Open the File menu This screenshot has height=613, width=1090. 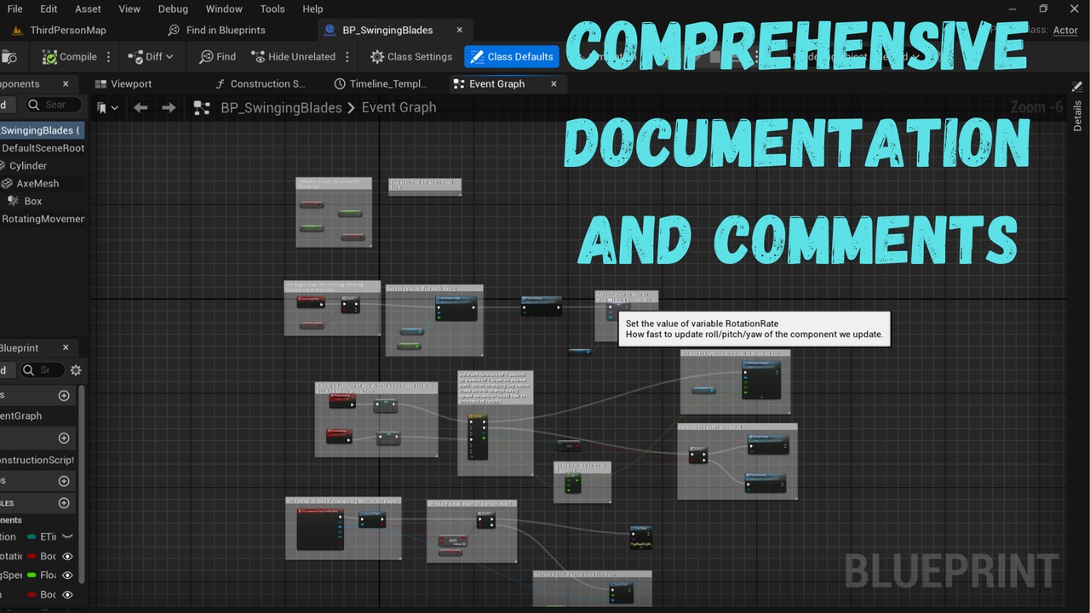tap(15, 9)
